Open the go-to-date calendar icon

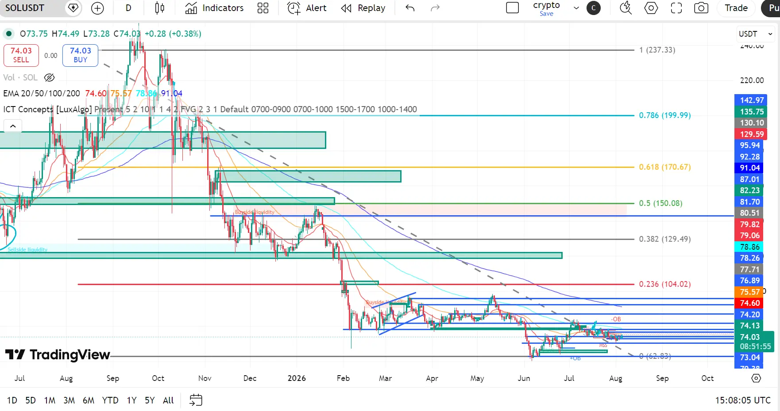pos(196,400)
